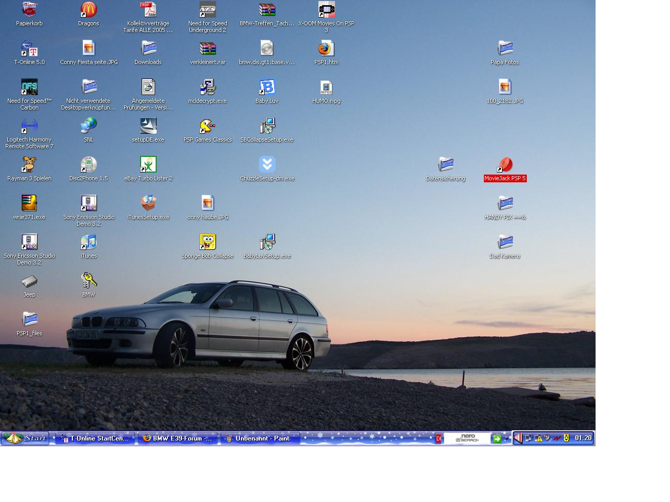Click the Nero Search input field
The height and width of the screenshot is (502, 670).
tap(467, 438)
